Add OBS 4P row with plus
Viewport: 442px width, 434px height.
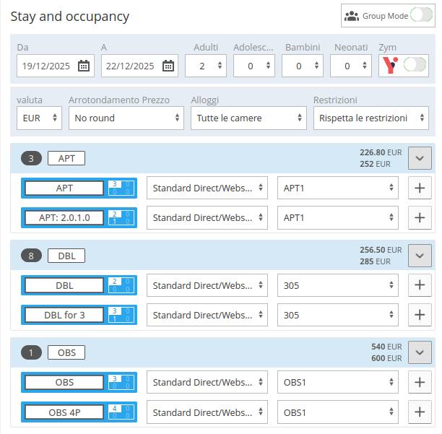420,412
